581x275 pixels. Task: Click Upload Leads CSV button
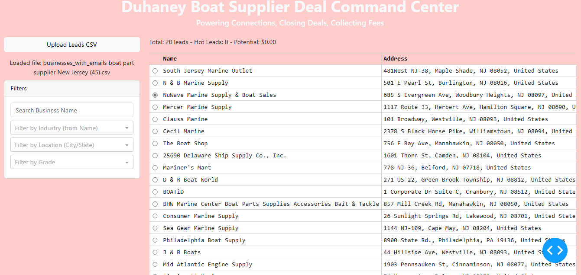tap(72, 45)
